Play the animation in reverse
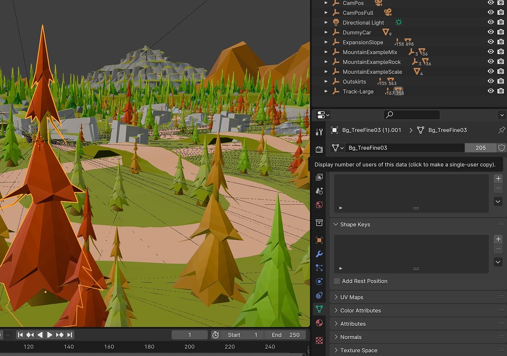Image resolution: width=507 pixels, height=356 pixels. tap(40, 335)
